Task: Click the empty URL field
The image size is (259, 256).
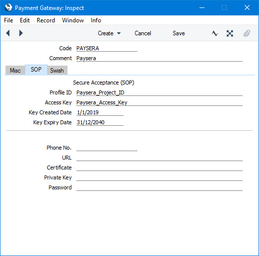Action: click(x=159, y=158)
